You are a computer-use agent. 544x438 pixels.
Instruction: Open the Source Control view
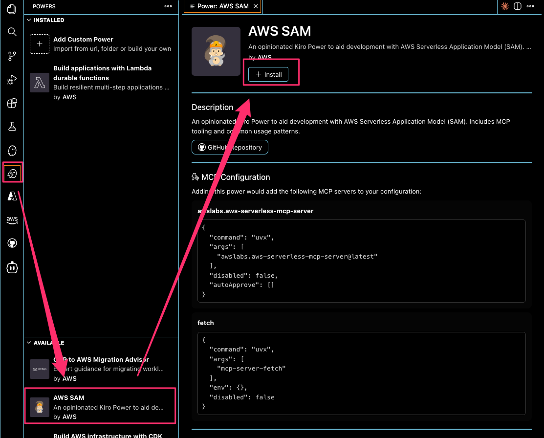12,56
